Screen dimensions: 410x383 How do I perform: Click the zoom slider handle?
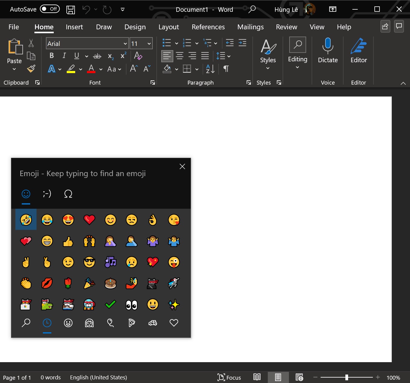coord(347,377)
